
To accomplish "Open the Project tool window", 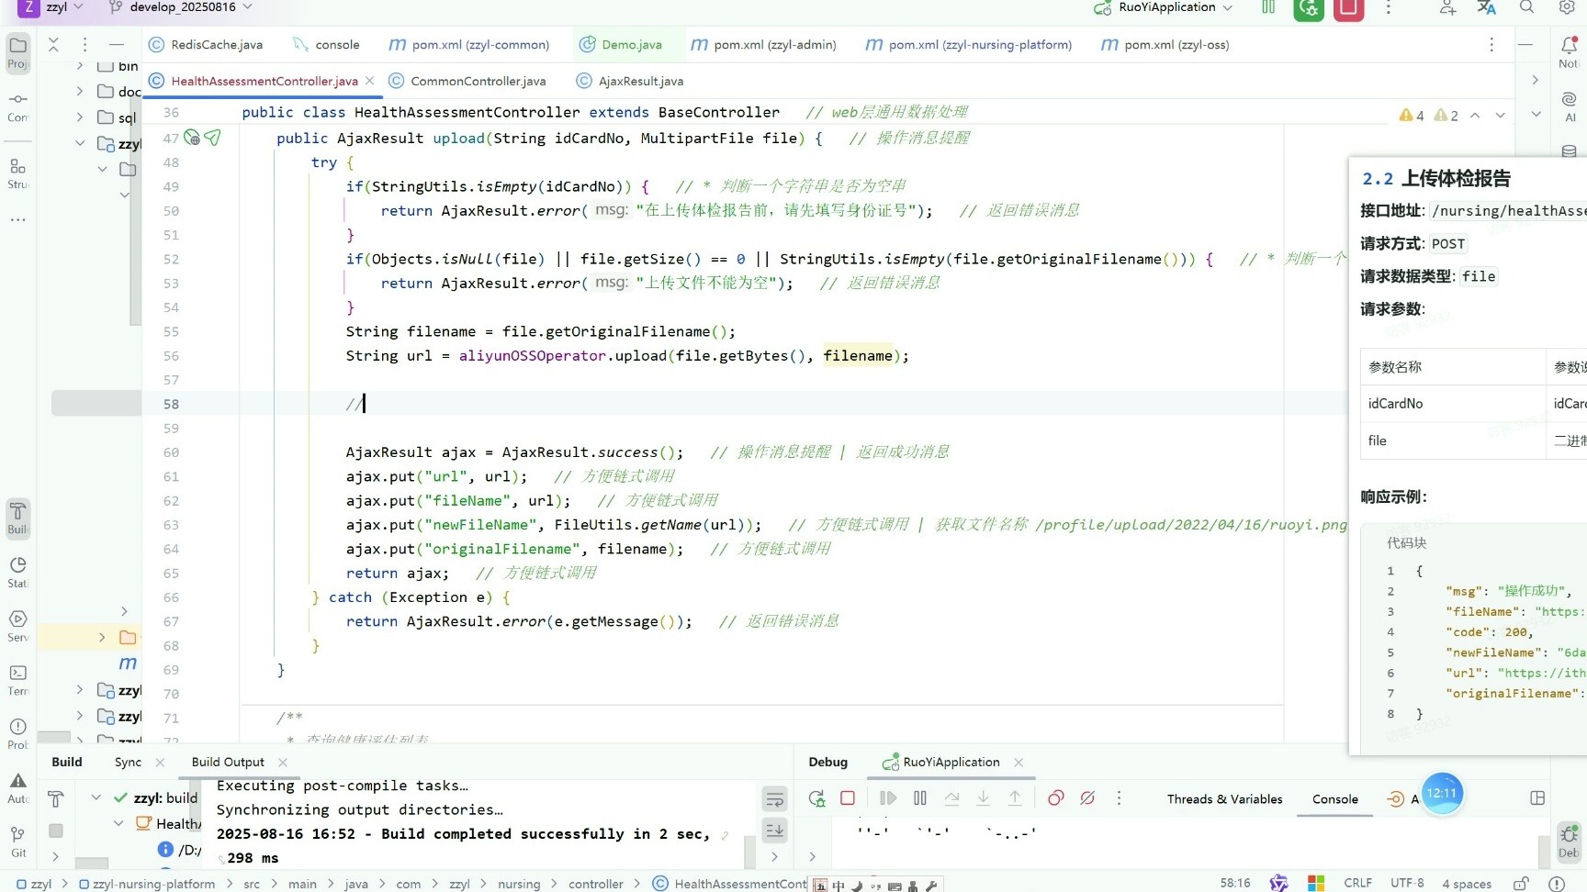I will pyautogui.click(x=17, y=51).
